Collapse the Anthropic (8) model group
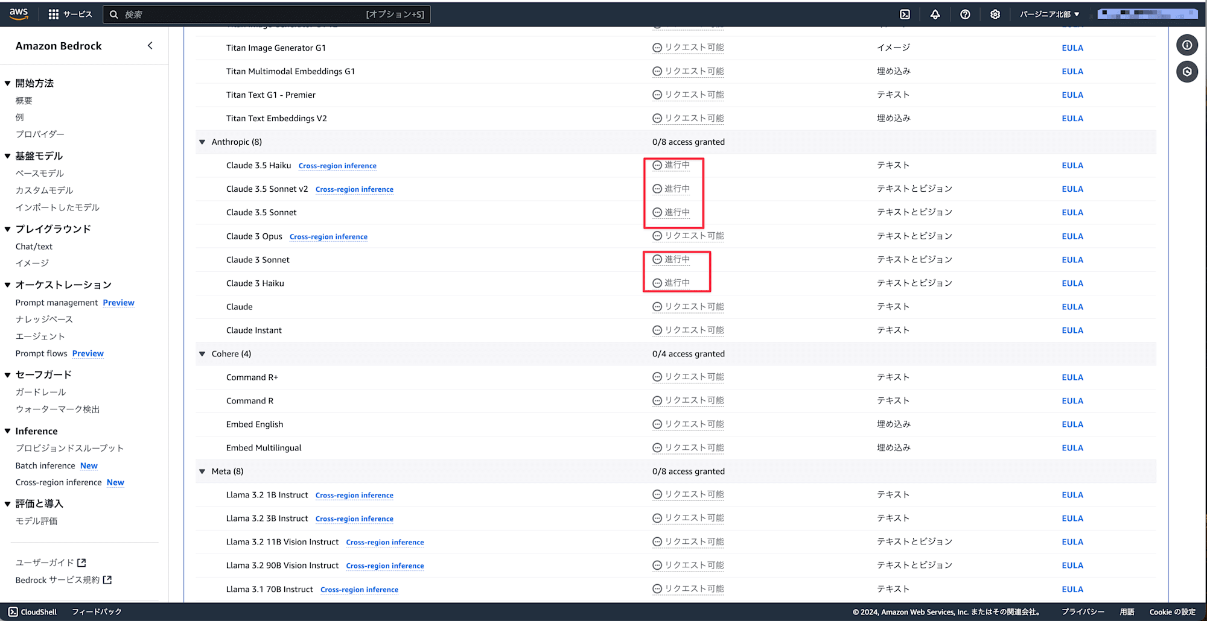Viewport: 1207px width, 621px height. [202, 142]
